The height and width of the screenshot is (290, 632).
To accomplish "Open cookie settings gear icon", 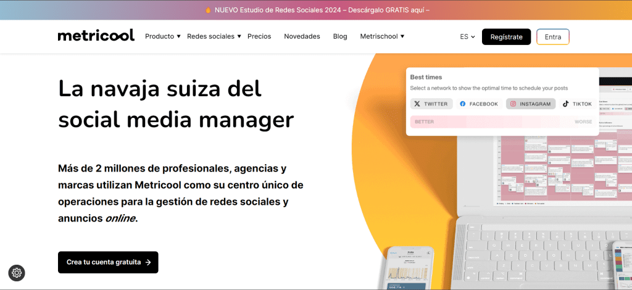I will pos(17,273).
